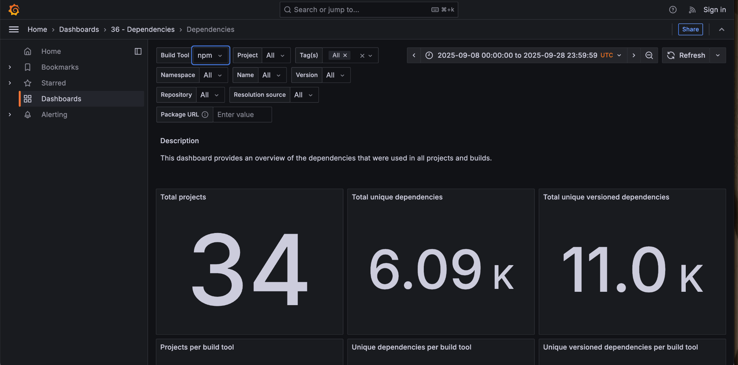Image resolution: width=738 pixels, height=365 pixels.
Task: Expand the Bookmarks sidebar section
Action: [x=10, y=67]
